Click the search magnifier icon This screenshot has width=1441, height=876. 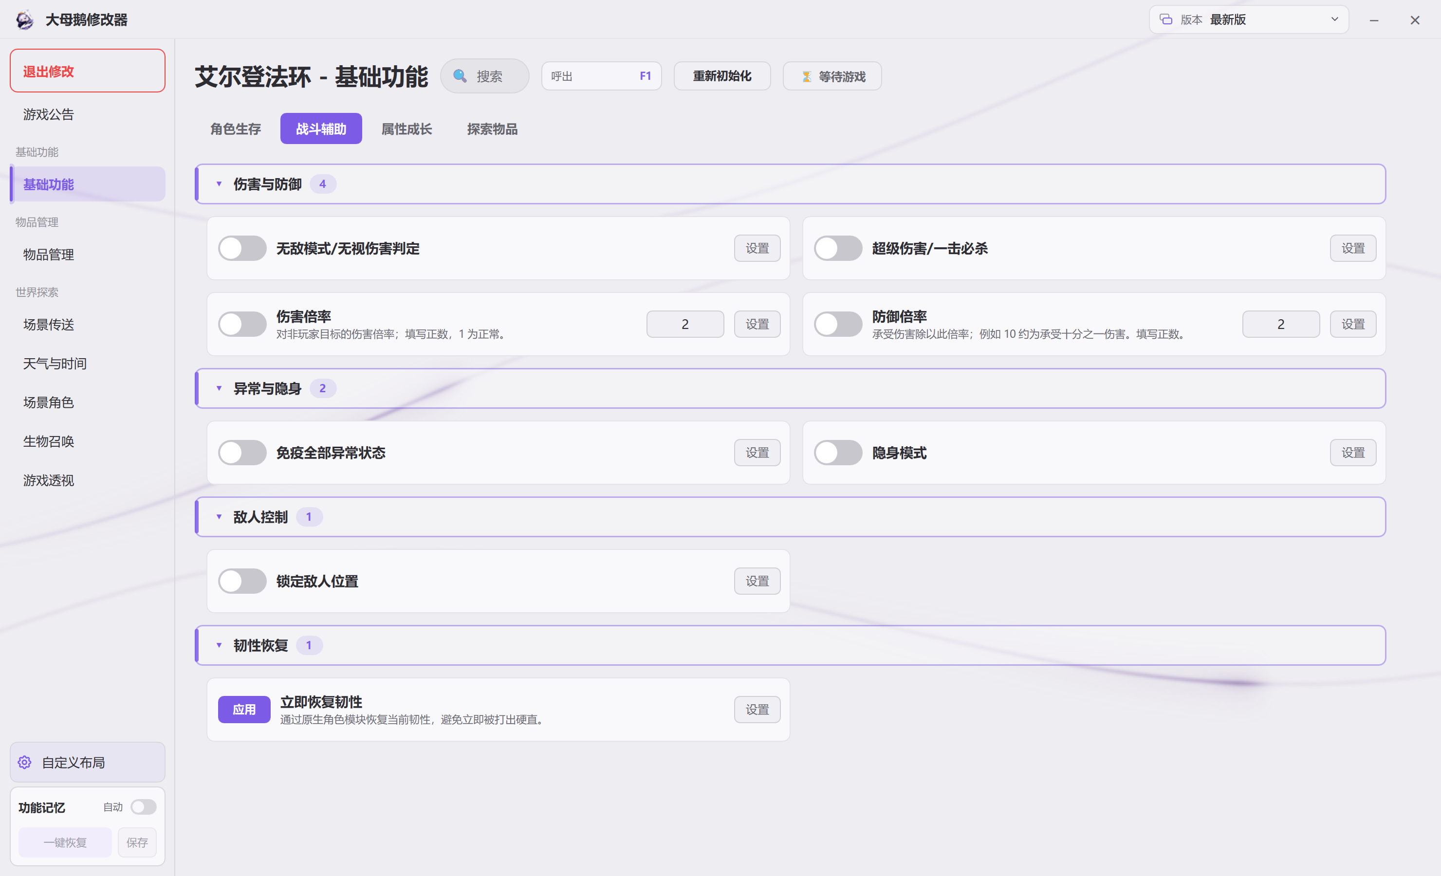click(x=460, y=76)
